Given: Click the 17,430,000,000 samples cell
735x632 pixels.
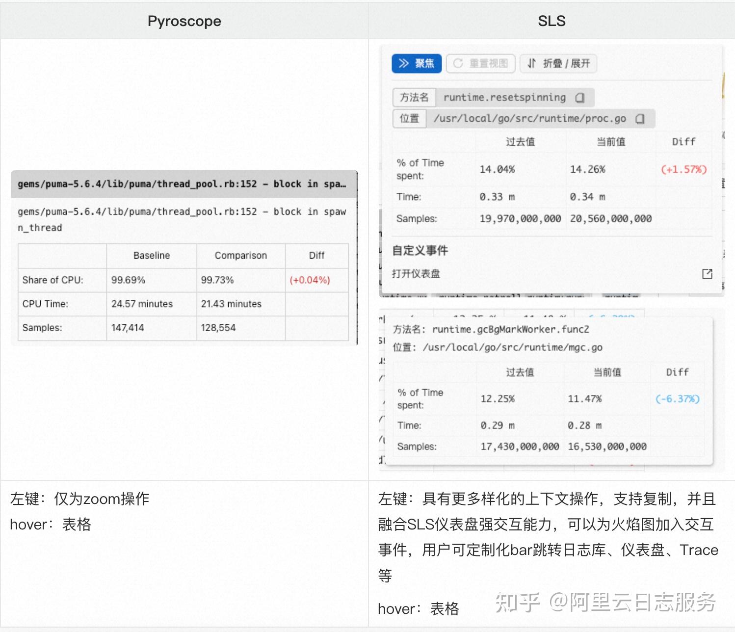Looking at the screenshot, I should [520, 447].
